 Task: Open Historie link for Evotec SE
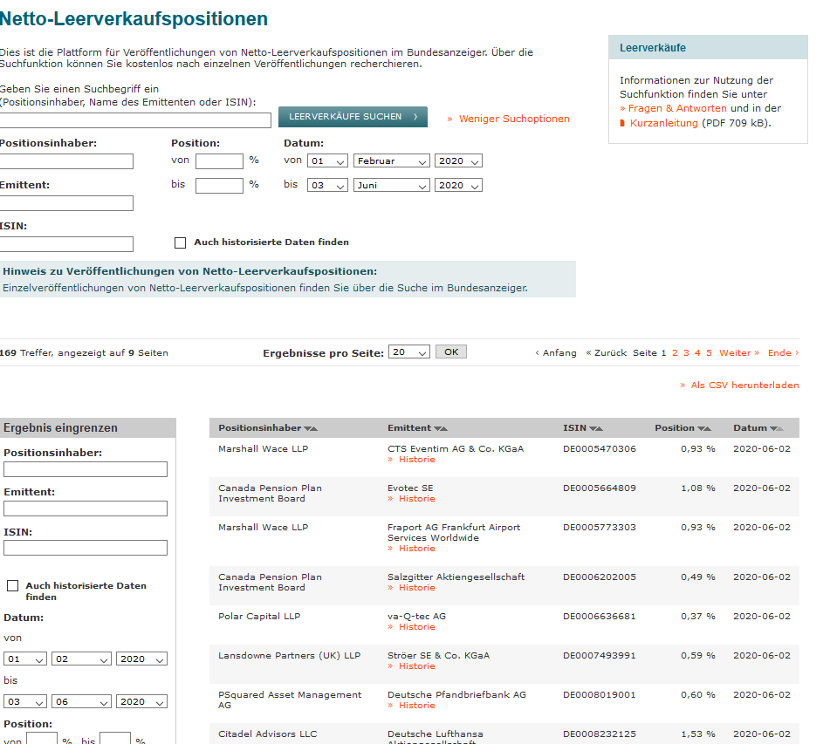[416, 499]
